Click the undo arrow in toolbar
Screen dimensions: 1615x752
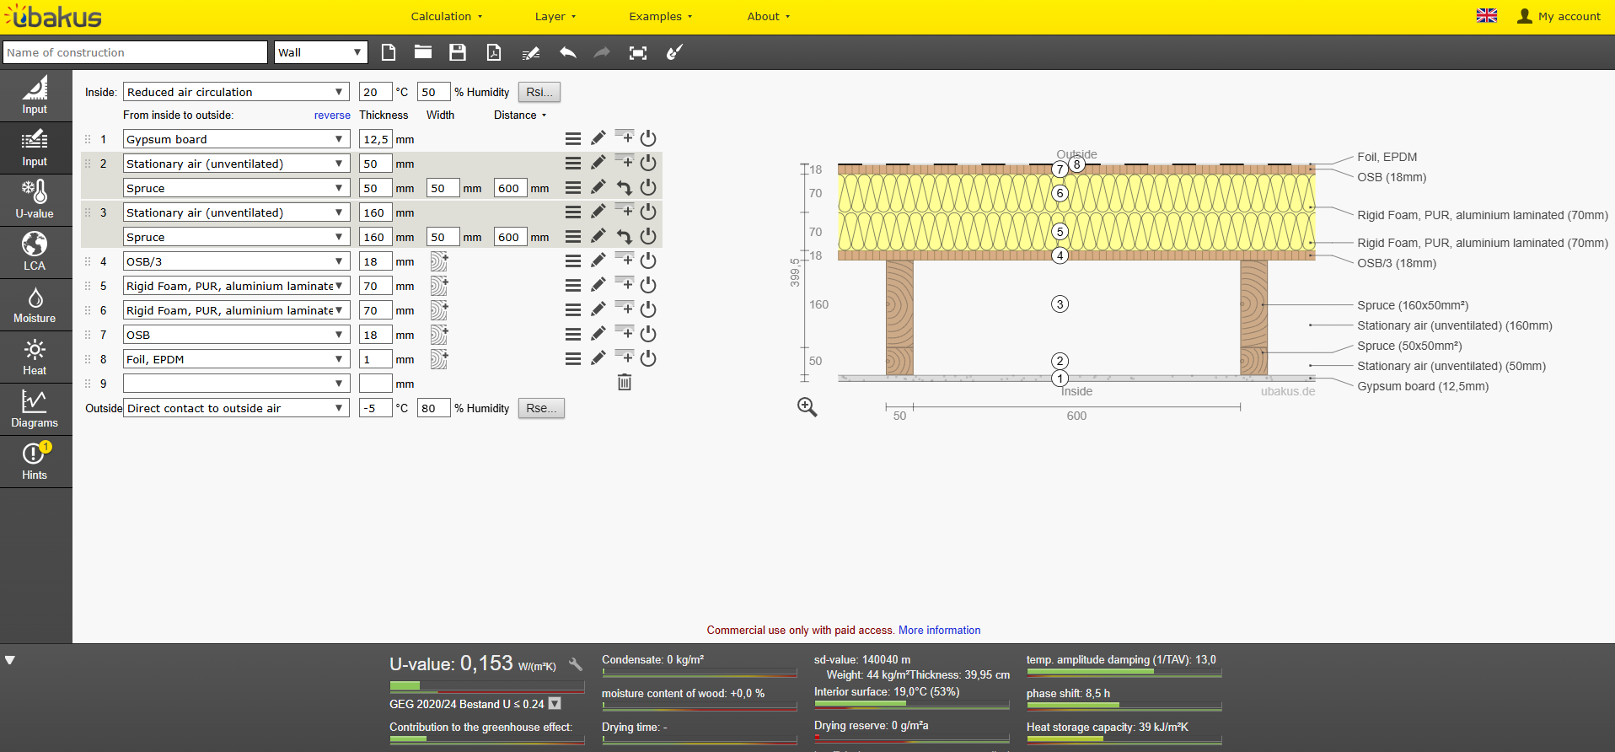pos(568,52)
